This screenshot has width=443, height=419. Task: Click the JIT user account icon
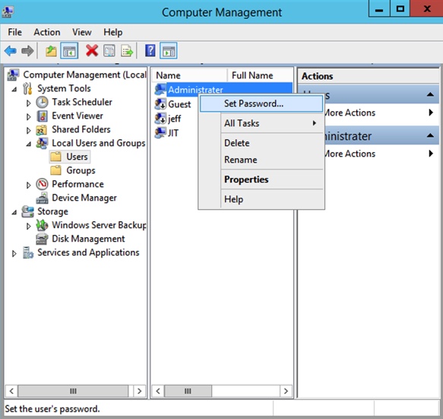point(160,132)
